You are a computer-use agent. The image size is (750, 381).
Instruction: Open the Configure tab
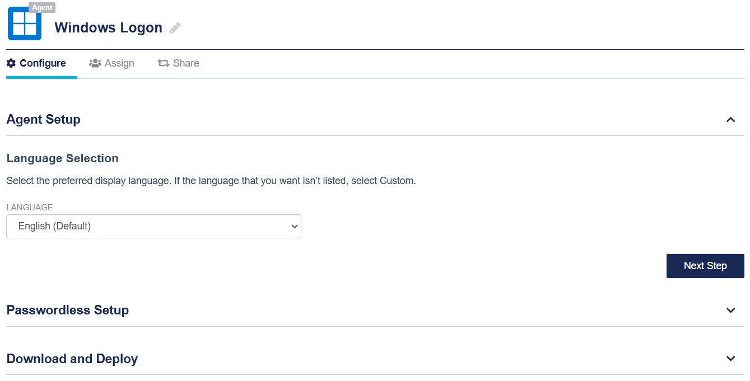point(36,63)
